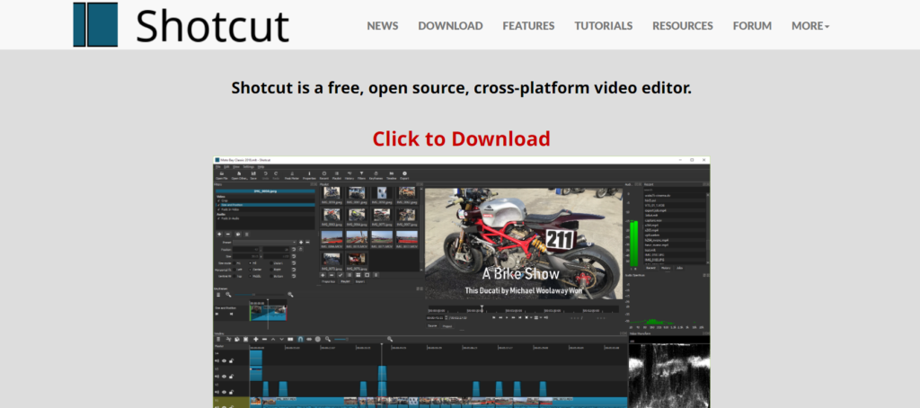Click the red Click to Download link
Viewport: 920px width, 408px height.
[x=461, y=138]
